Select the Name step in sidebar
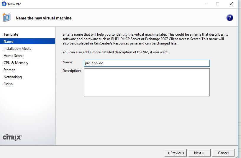The width and height of the screenshot is (241, 158). tap(9, 42)
